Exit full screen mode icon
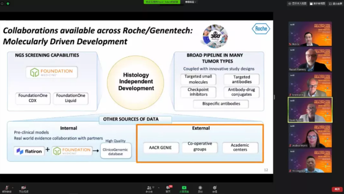The width and height of the screenshot is (344, 194). pyautogui.click(x=335, y=4)
